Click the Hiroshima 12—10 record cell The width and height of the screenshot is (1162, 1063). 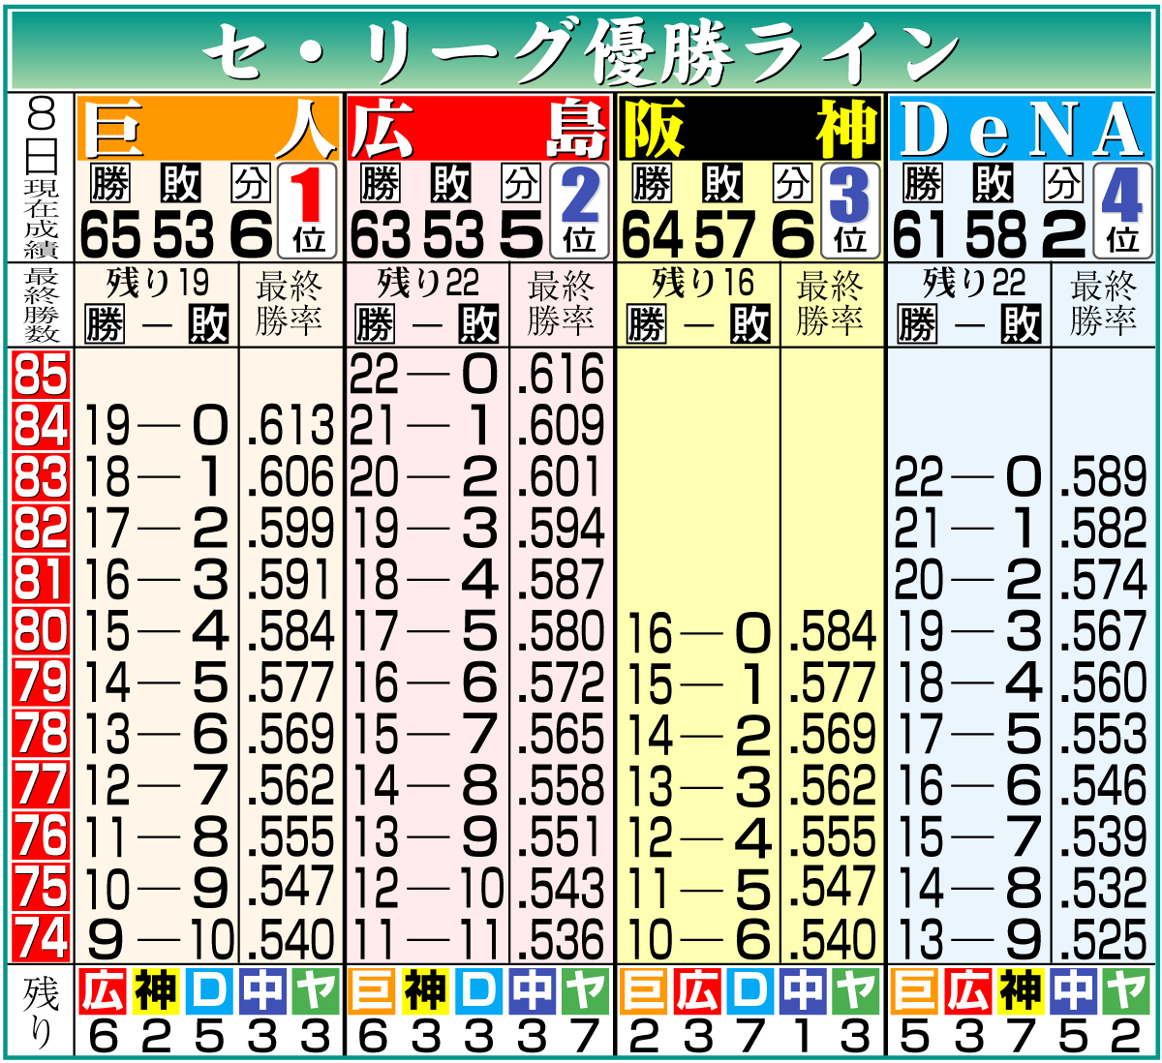coord(426,889)
